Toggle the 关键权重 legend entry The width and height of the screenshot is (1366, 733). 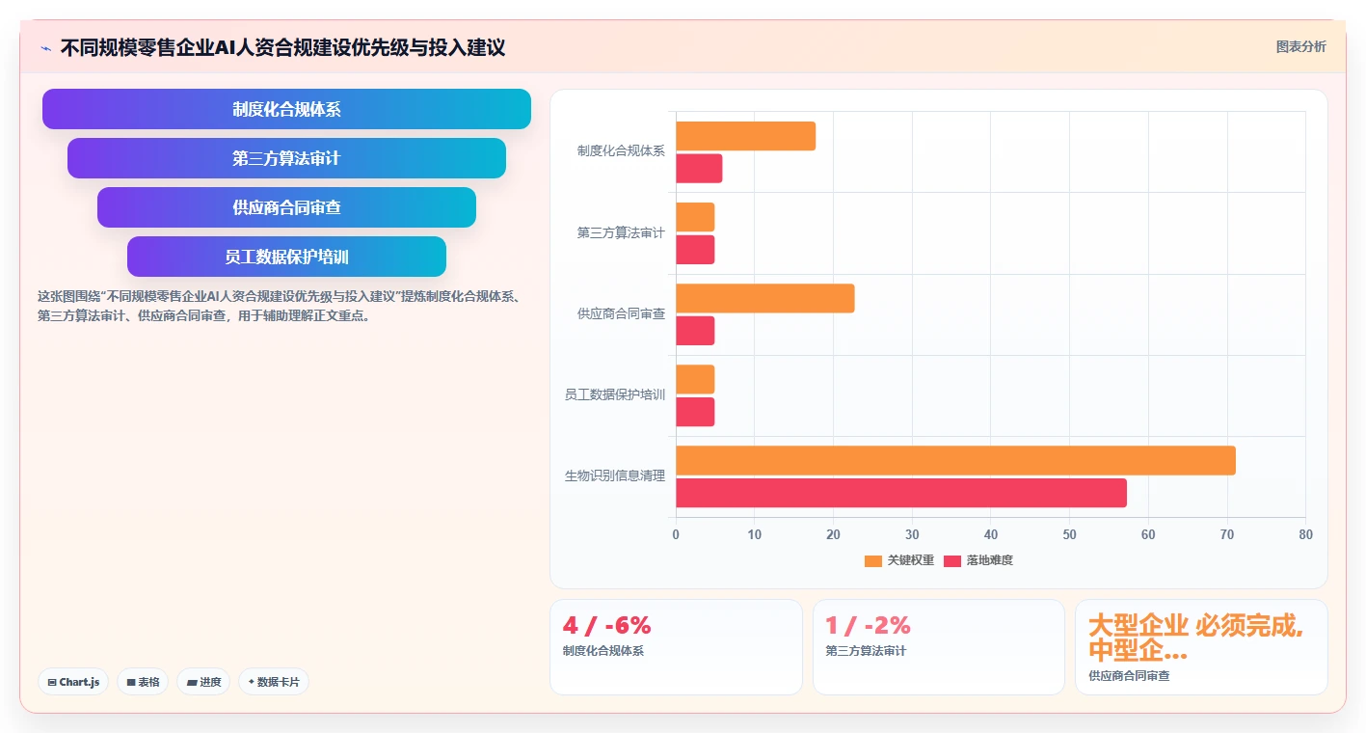pos(898,560)
